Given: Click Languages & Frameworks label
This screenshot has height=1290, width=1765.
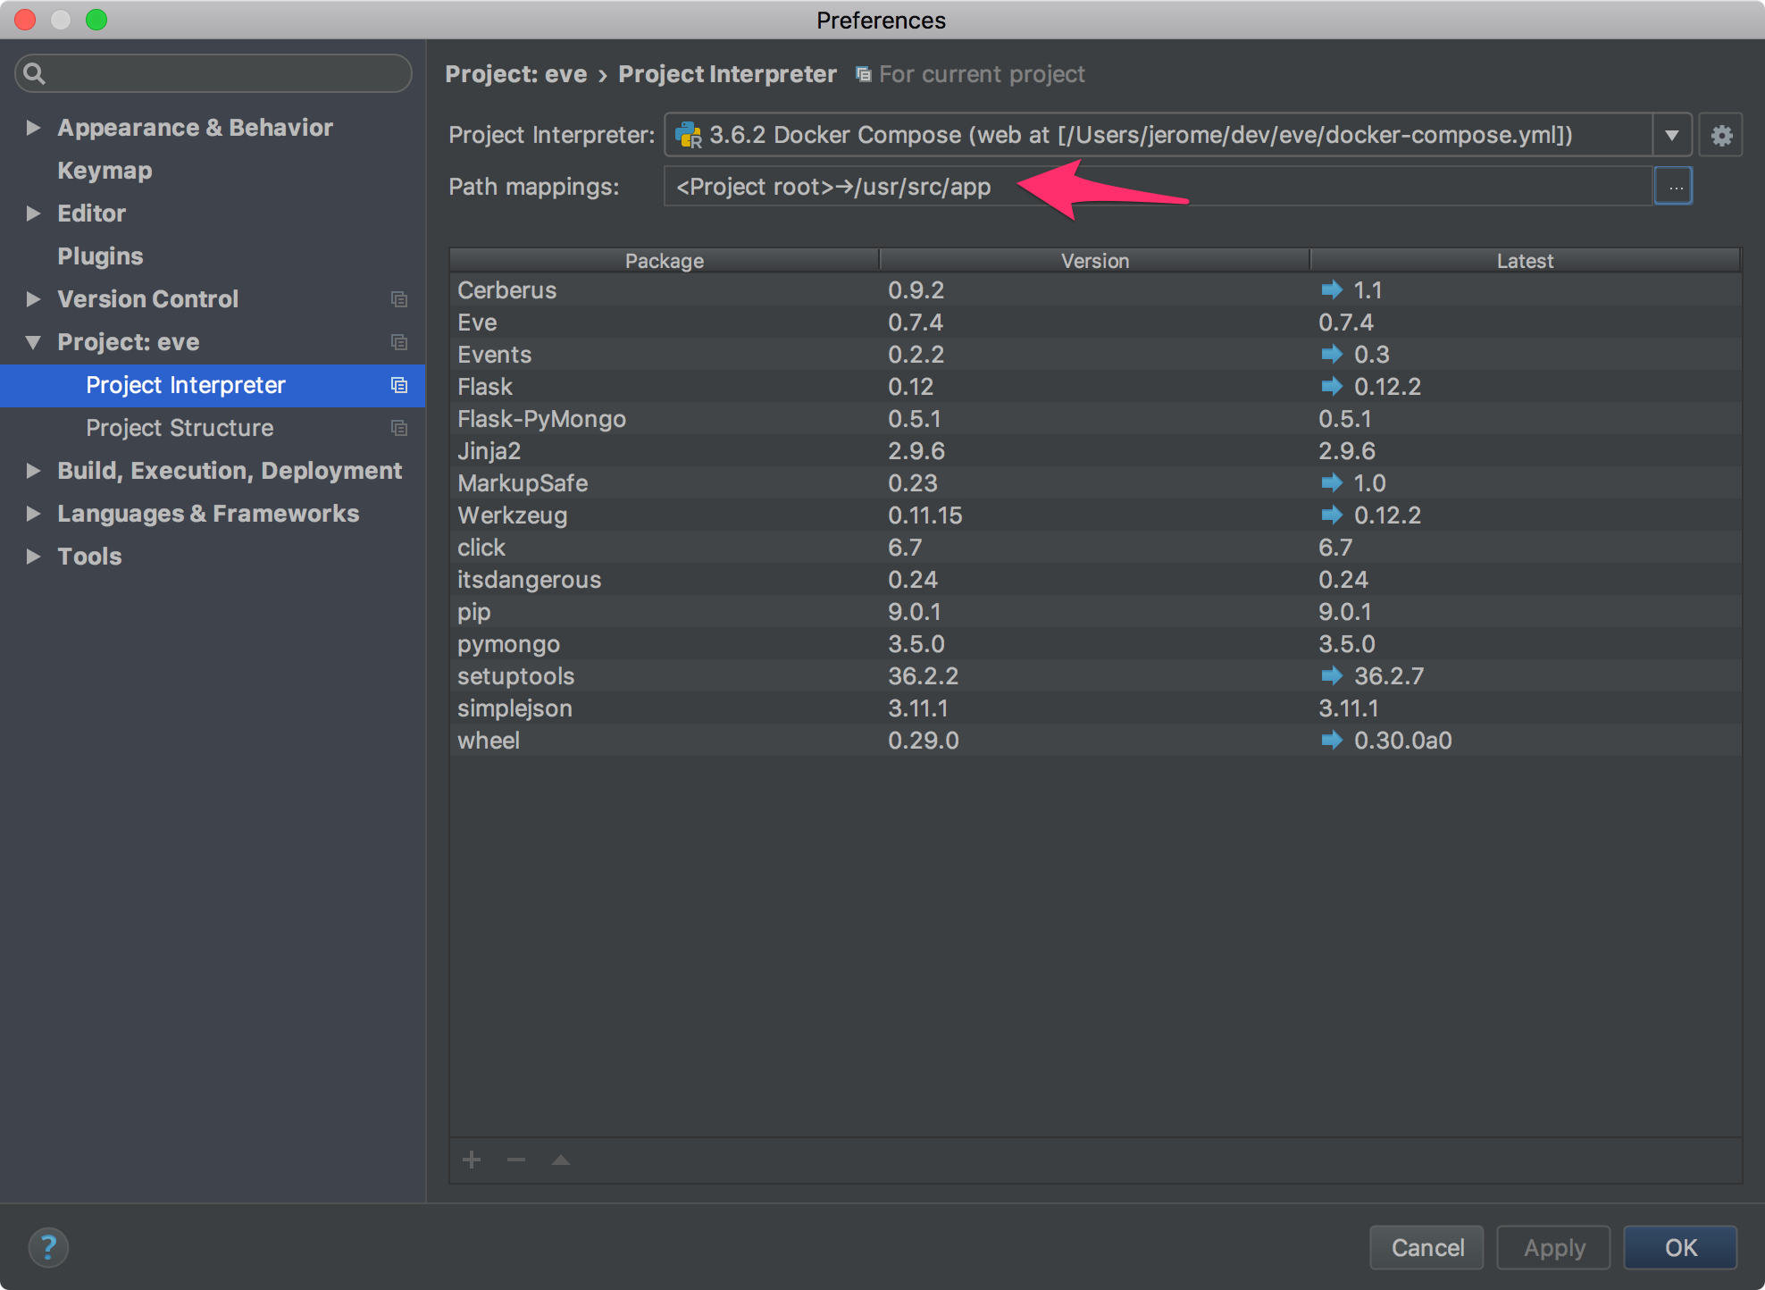Looking at the screenshot, I should [208, 514].
